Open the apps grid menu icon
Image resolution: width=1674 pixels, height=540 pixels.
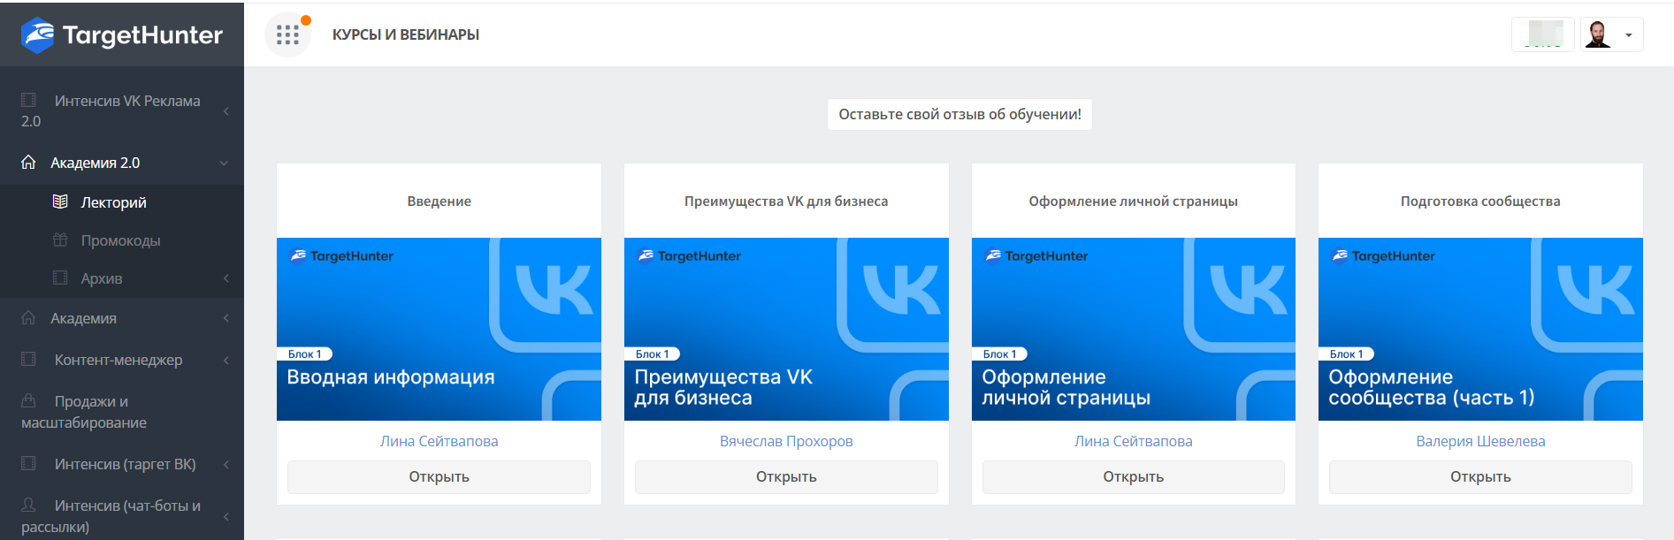pyautogui.click(x=287, y=34)
